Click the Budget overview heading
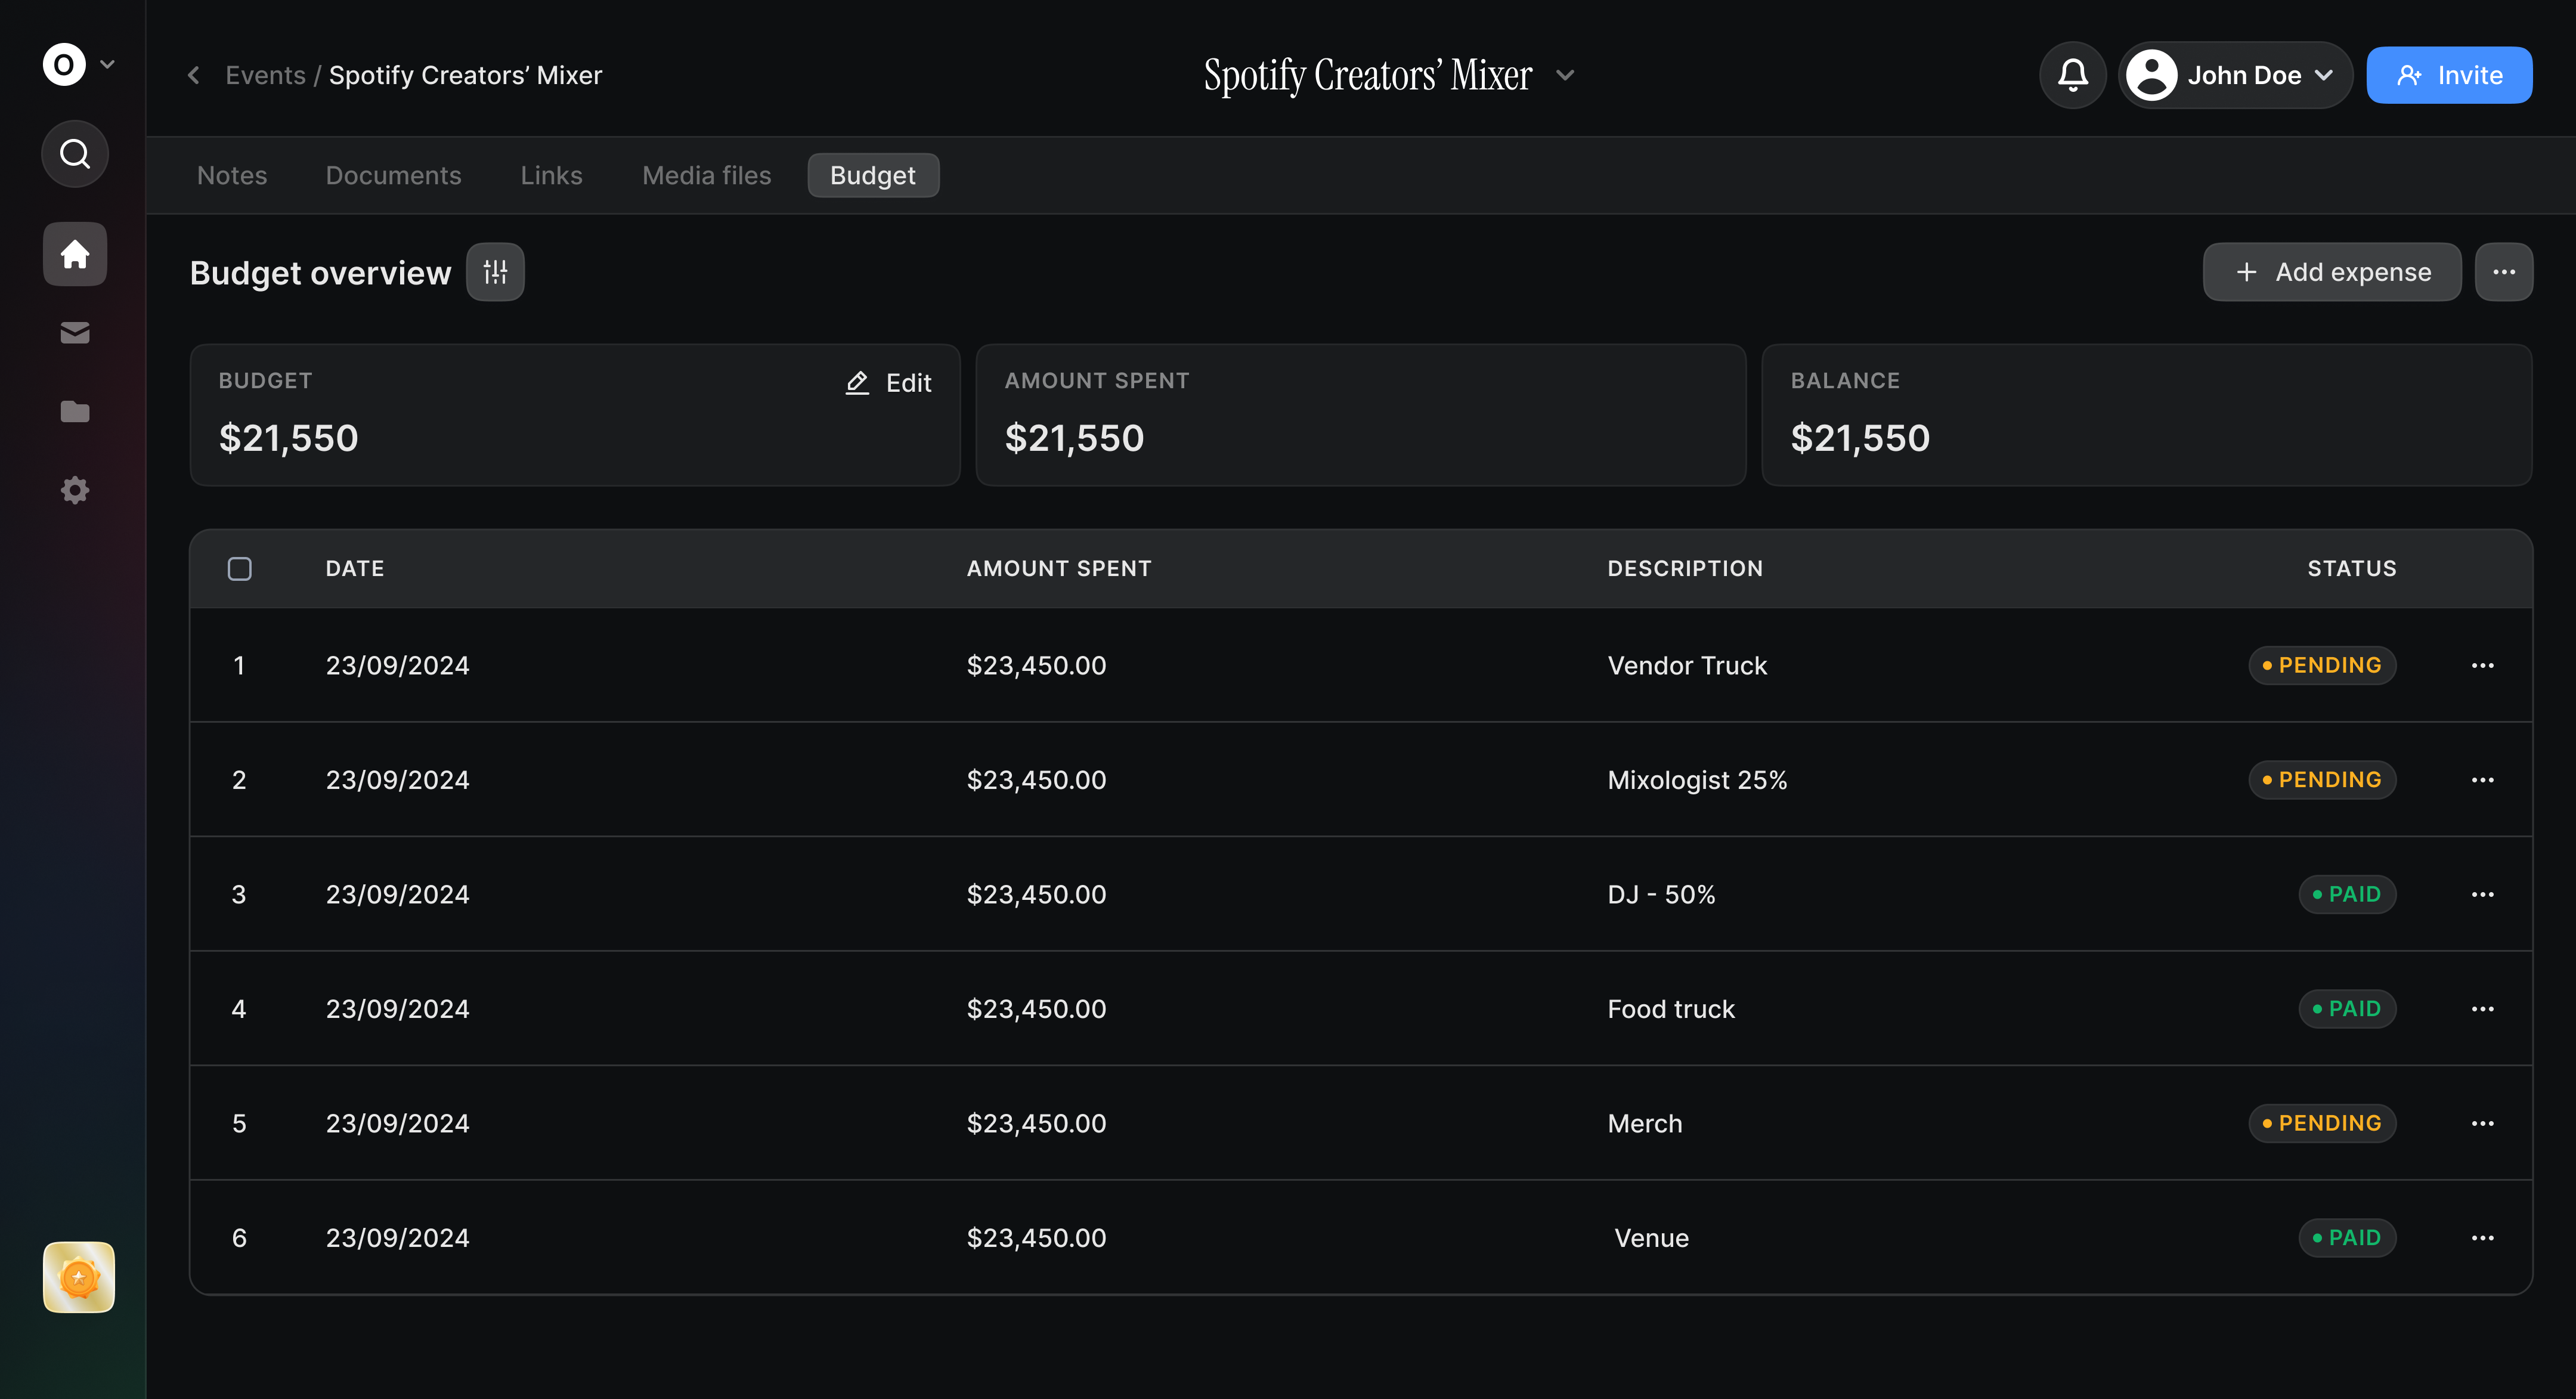Viewport: 2576px width, 1399px height. click(x=320, y=273)
